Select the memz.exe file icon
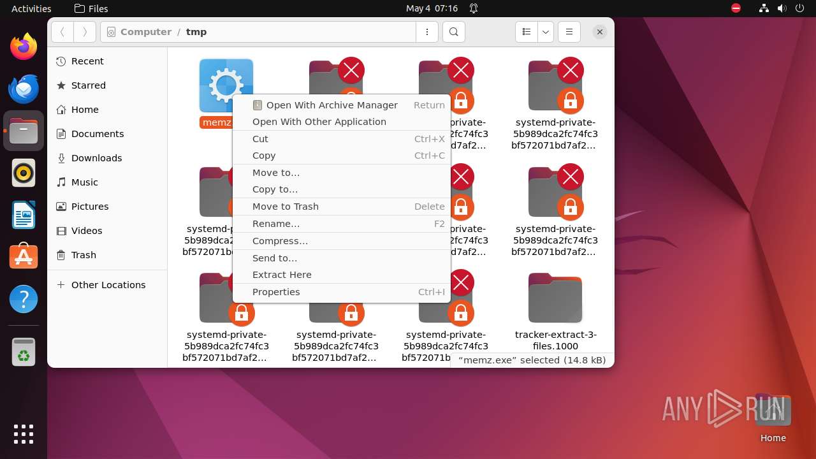Screen dimensions: 816x459 tap(226, 86)
